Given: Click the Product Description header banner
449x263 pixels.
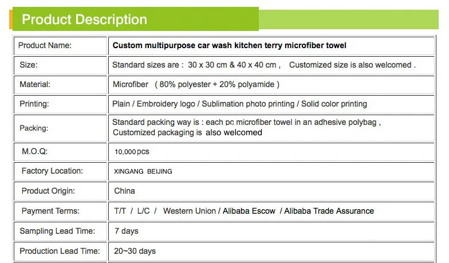Looking at the screenshot, I should [84, 19].
